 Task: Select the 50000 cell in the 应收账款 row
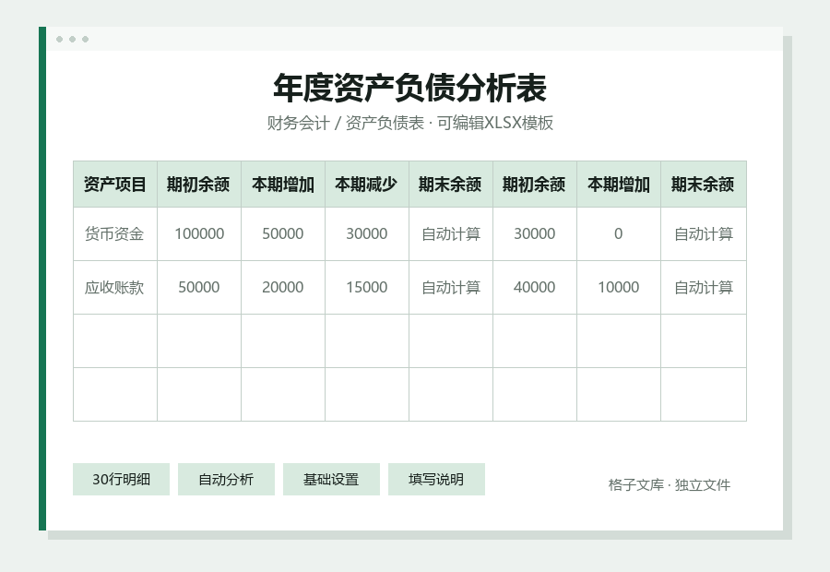pos(199,287)
